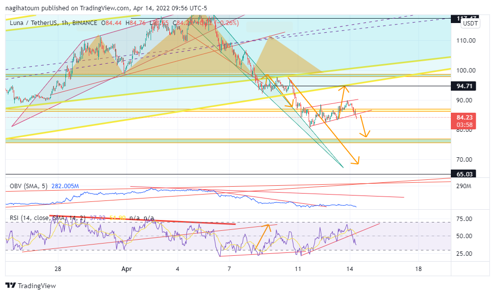
Task: Click the 94.71 price label
Action: point(464,86)
